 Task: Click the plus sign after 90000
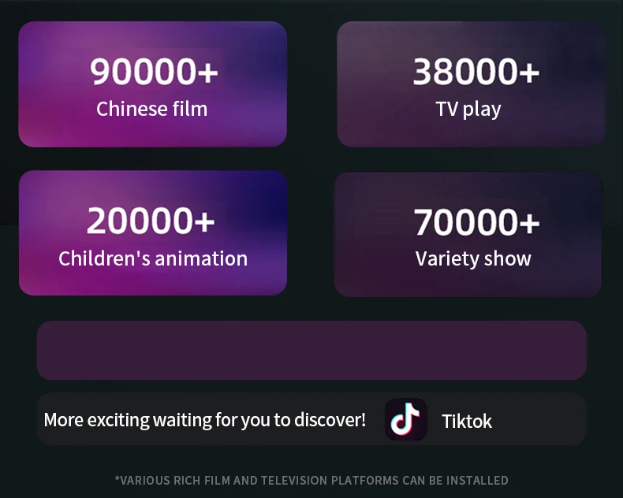[x=207, y=72]
